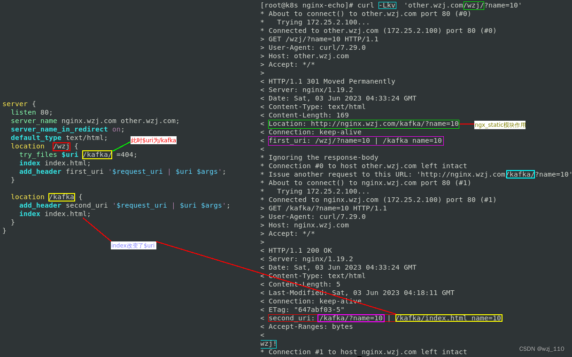Click the 'Issue another request to this URL' line
Image resolution: width=572 pixels, height=357 pixels.
(x=416, y=174)
